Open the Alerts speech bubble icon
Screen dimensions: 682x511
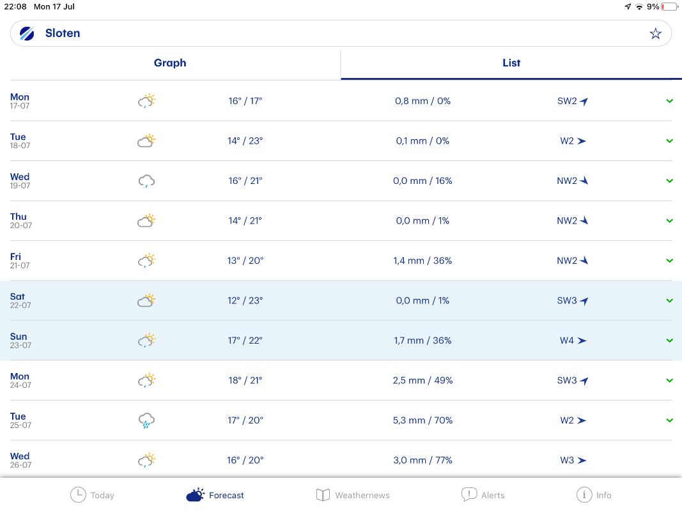tap(469, 495)
